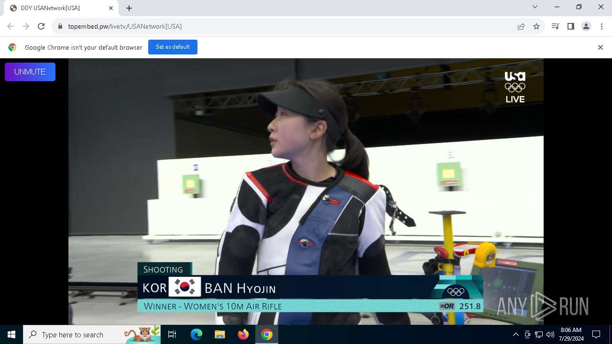Image resolution: width=612 pixels, height=344 pixels.
Task: Open a new tab
Action: [129, 8]
